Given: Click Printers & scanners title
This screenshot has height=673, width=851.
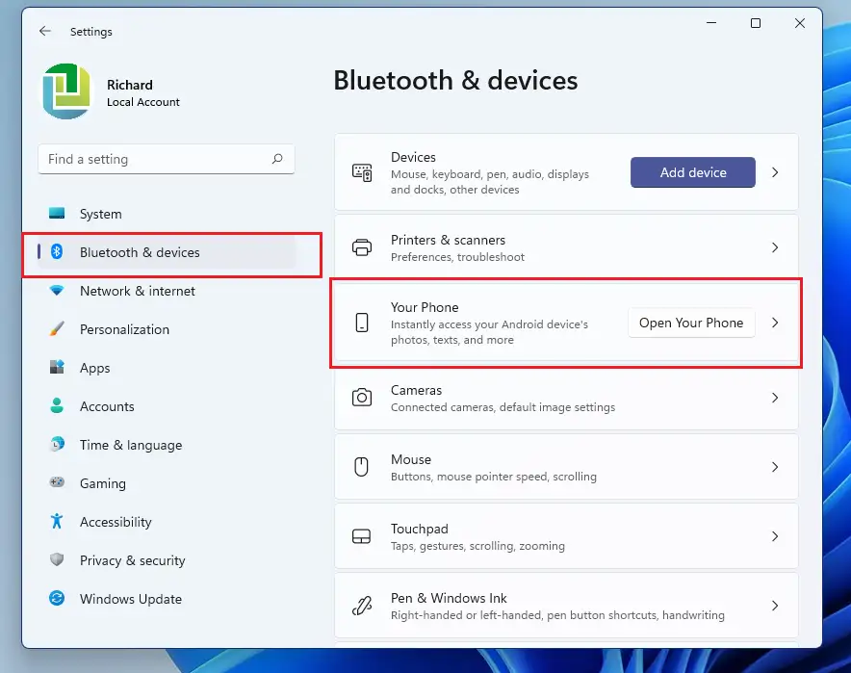Looking at the screenshot, I should point(448,240).
